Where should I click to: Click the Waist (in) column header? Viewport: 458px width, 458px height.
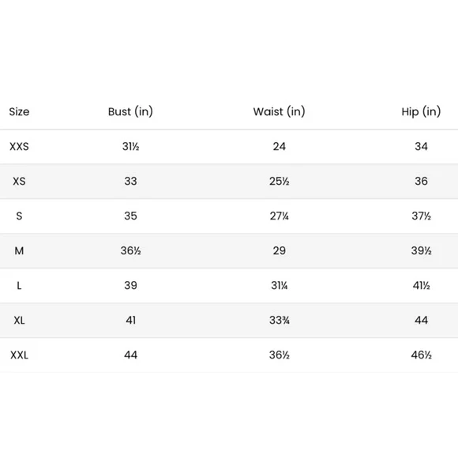click(279, 112)
